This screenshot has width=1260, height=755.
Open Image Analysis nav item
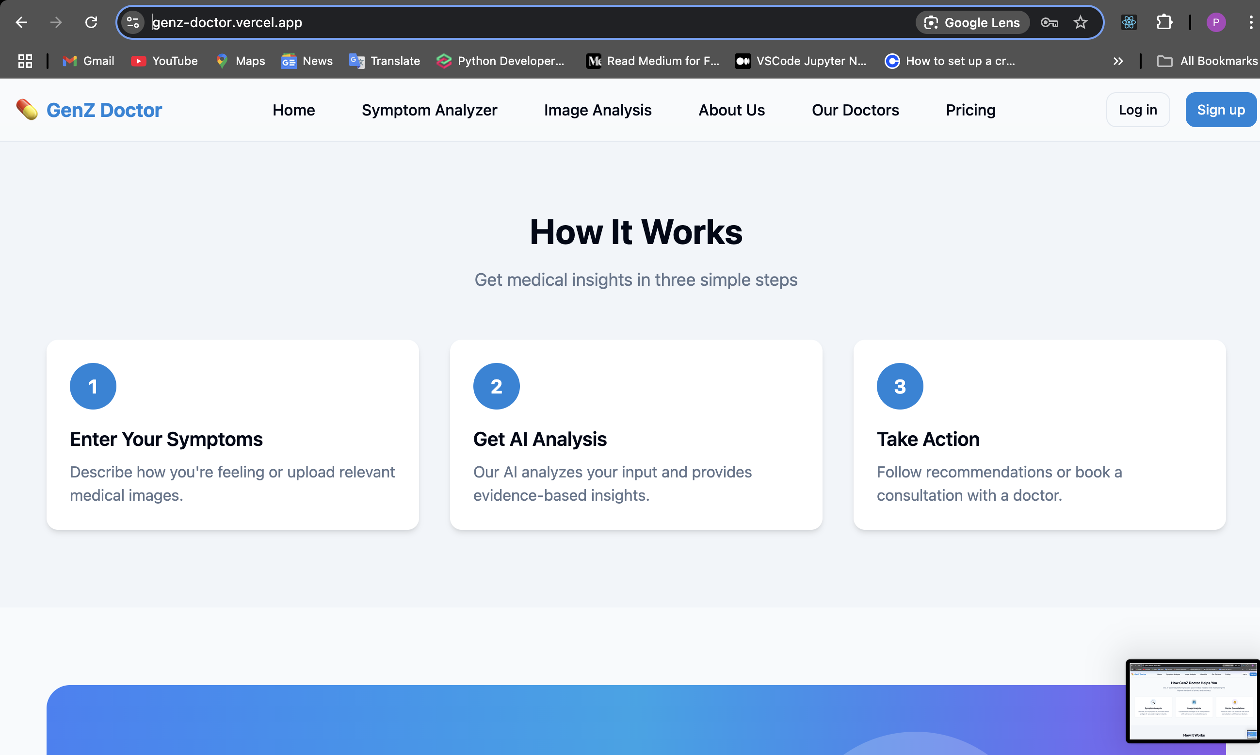598,110
